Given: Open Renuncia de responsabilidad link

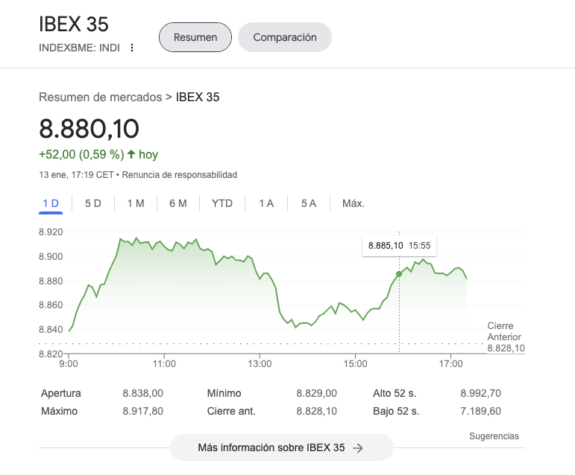Looking at the screenshot, I should (179, 175).
